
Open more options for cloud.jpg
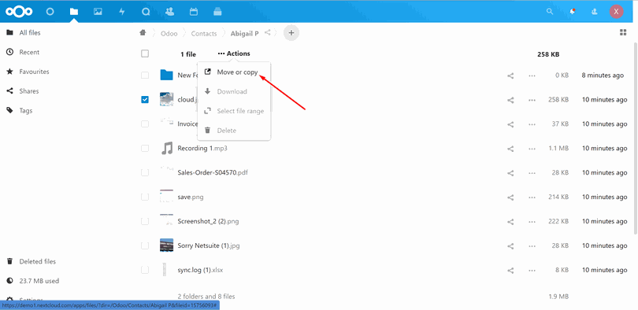(532, 100)
